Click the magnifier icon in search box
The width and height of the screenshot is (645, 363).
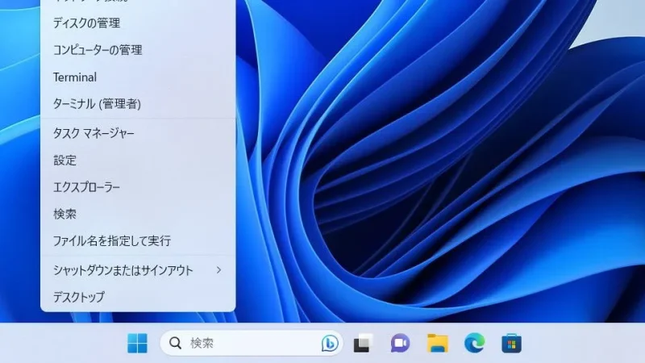tap(175, 343)
